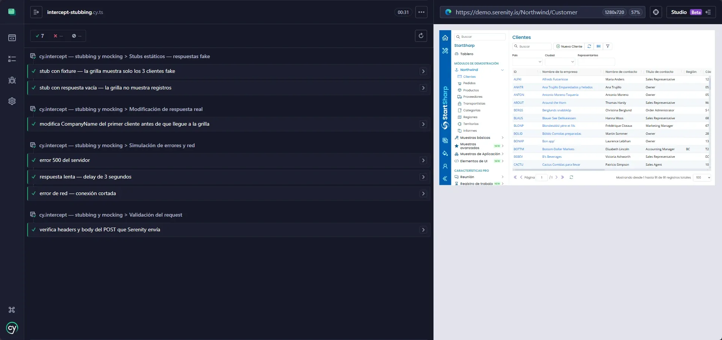722x340 pixels.
Task: Go to last page of the grid
Action: point(563,177)
